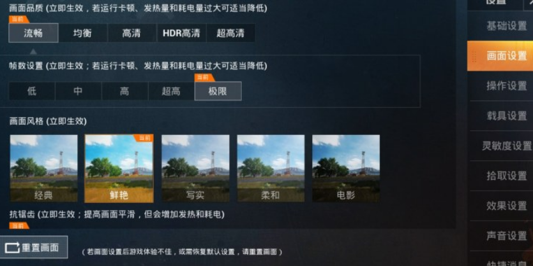Select 均衡 graphics quality

pos(82,33)
